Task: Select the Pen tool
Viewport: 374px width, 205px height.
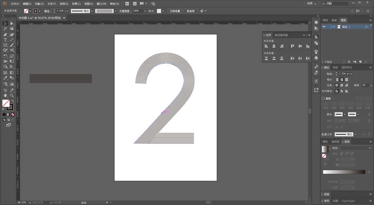Action: pos(5,35)
